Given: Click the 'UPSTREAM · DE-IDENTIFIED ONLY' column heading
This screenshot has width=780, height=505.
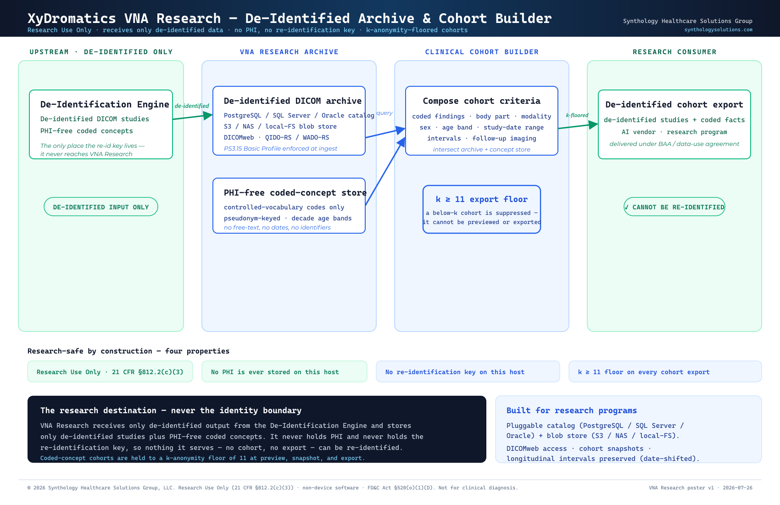Looking at the screenshot, I should tap(101, 52).
